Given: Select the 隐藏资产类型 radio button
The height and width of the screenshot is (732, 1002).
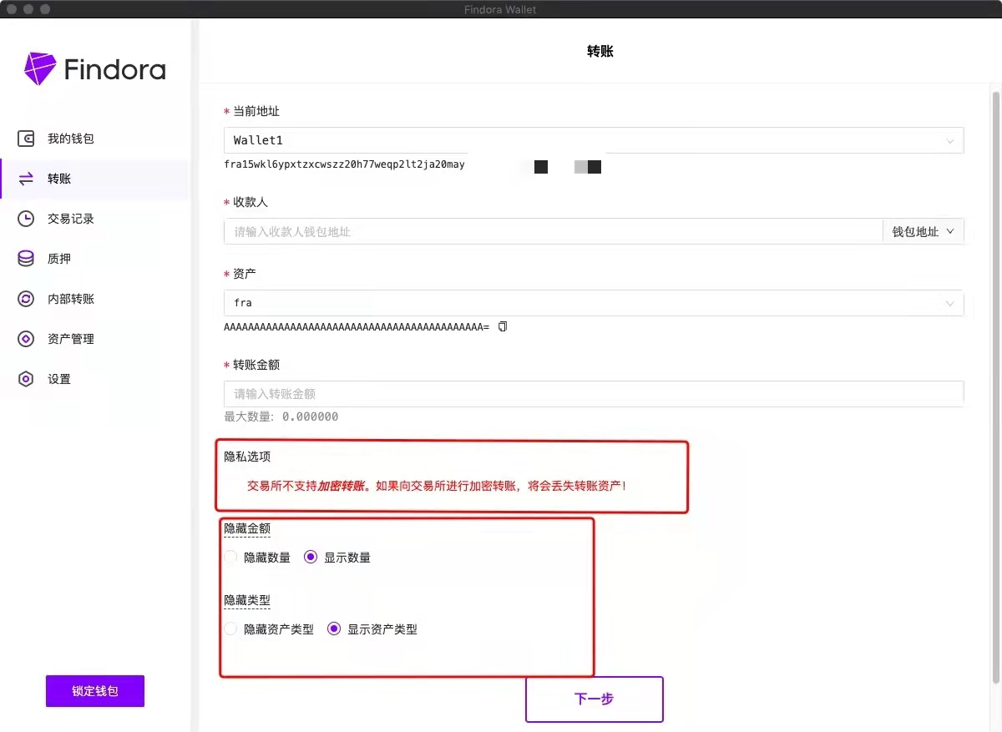Looking at the screenshot, I should pyautogui.click(x=230, y=629).
